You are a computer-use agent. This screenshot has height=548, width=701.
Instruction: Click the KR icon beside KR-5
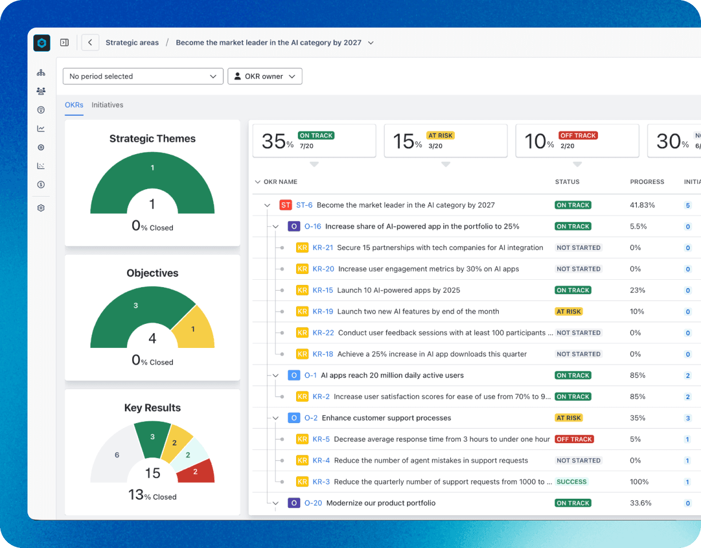[x=302, y=439]
